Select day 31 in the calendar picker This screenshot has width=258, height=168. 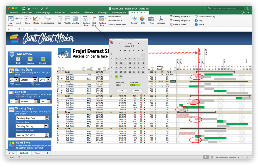pos(121,76)
